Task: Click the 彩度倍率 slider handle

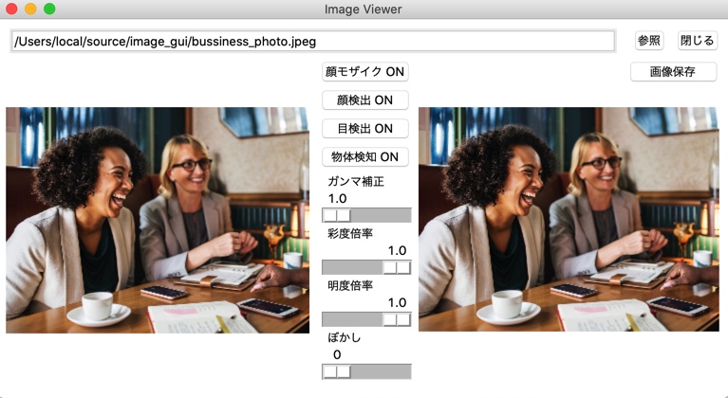Action: (x=397, y=267)
